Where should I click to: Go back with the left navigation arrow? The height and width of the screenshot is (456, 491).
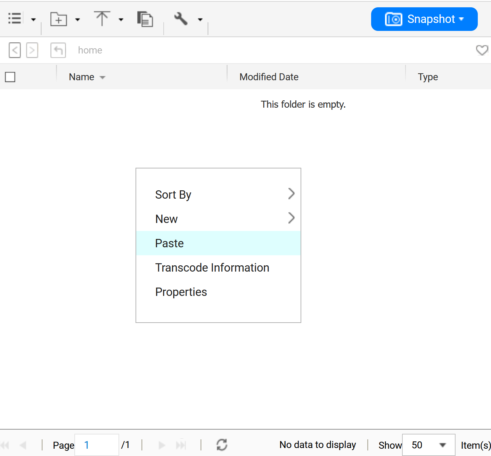tap(15, 50)
